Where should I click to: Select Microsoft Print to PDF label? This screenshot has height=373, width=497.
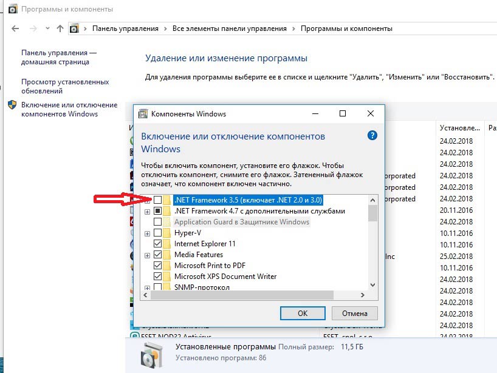[210, 266]
